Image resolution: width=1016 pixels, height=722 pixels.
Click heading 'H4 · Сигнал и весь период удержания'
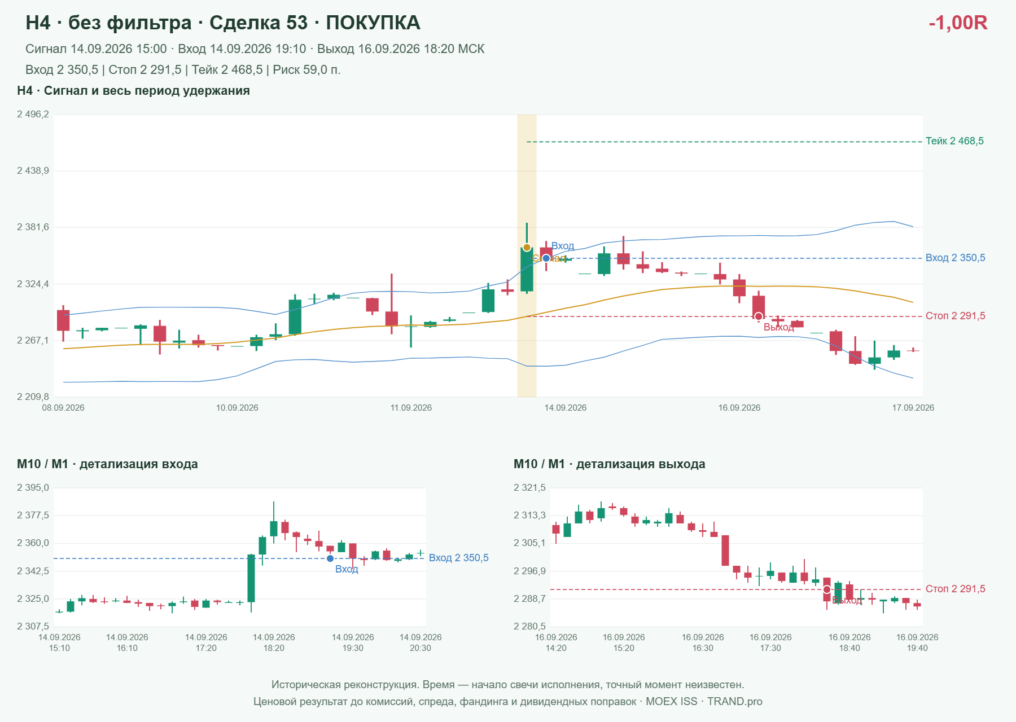pyautogui.click(x=133, y=91)
